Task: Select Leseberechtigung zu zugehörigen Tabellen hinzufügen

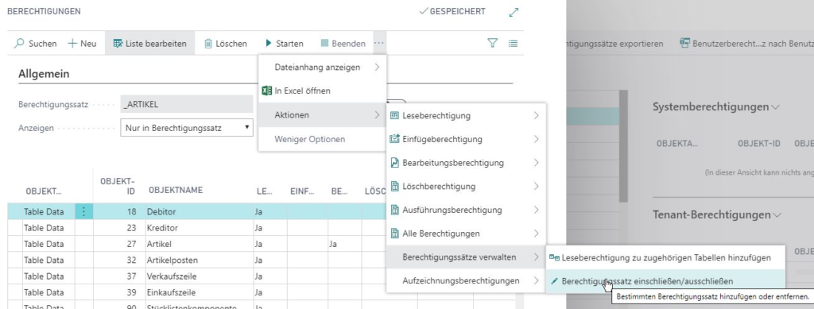Action: pyautogui.click(x=665, y=257)
